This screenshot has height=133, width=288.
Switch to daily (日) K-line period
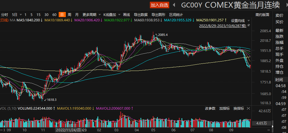click(62, 15)
